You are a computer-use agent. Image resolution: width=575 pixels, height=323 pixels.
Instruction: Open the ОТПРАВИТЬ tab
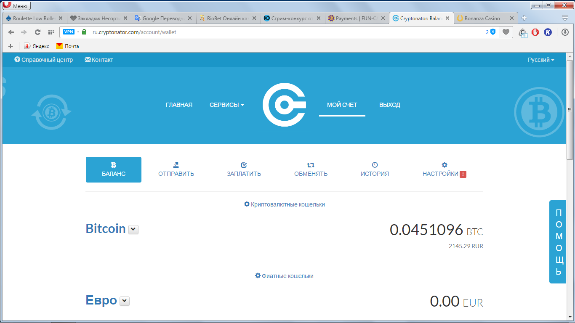(x=176, y=170)
